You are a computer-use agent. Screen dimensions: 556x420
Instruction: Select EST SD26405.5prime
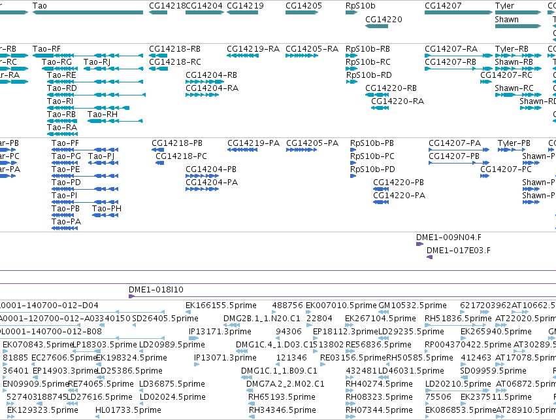pyautogui.click(x=134, y=326)
